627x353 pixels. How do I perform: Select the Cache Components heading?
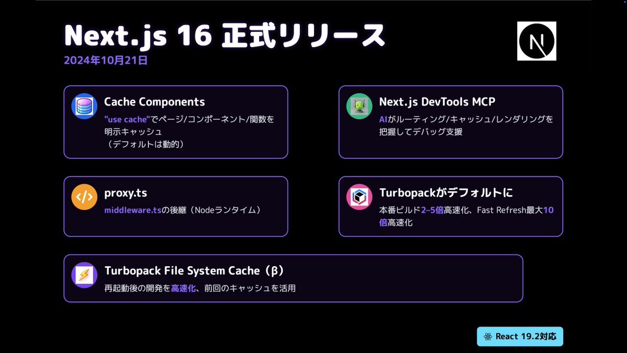pyautogui.click(x=155, y=102)
